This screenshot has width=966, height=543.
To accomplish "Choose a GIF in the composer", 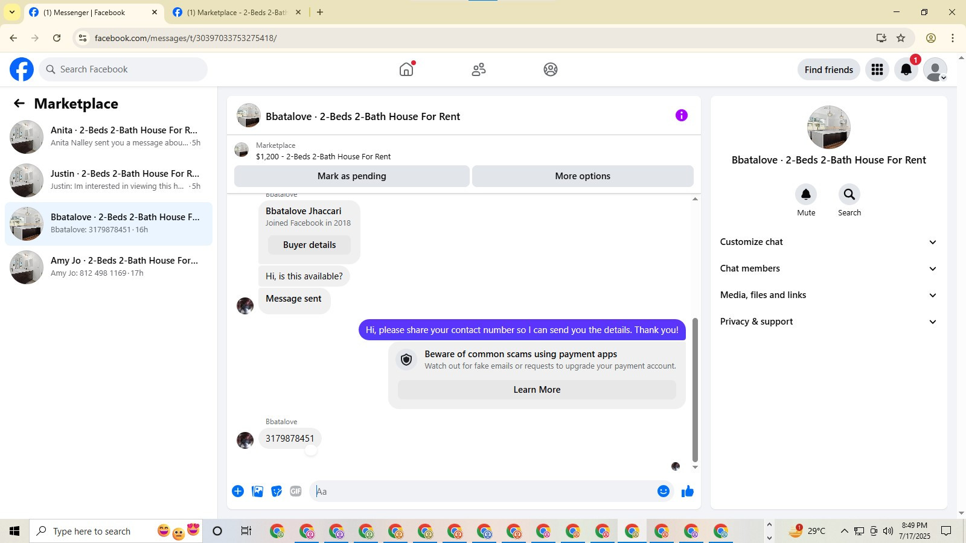I will pyautogui.click(x=296, y=491).
